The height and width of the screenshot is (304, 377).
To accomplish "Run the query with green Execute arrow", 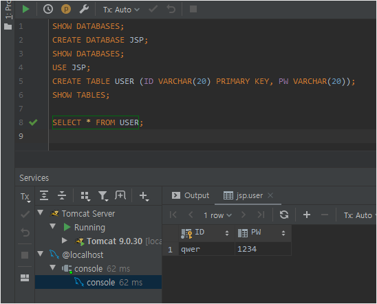I will coord(25,10).
